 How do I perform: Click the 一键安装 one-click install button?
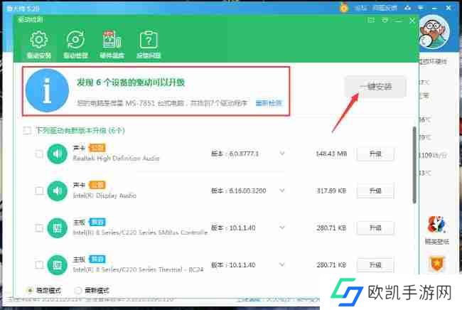(x=375, y=86)
